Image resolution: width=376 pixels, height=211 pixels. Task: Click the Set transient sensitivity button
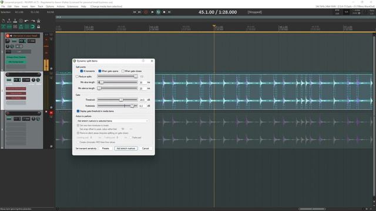pos(86,148)
